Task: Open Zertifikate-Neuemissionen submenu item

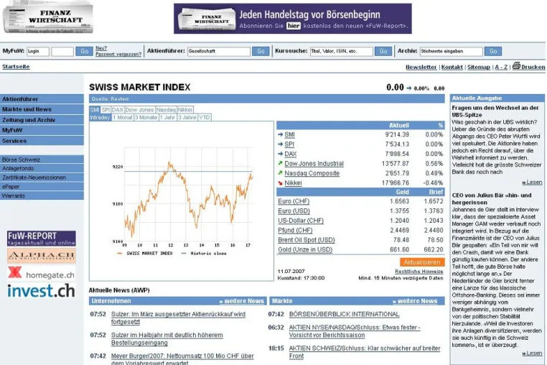Action: point(42,177)
